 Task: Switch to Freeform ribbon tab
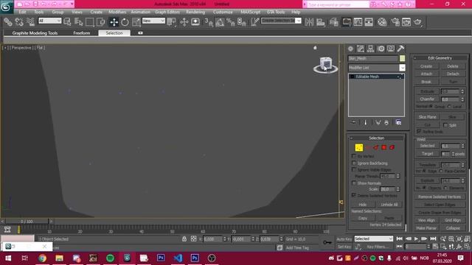tap(82, 33)
